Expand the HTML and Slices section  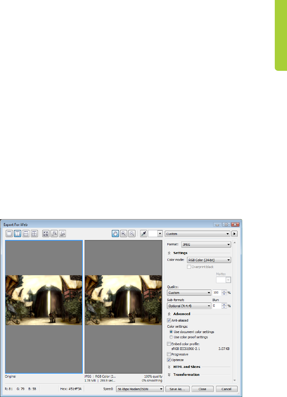(169, 367)
